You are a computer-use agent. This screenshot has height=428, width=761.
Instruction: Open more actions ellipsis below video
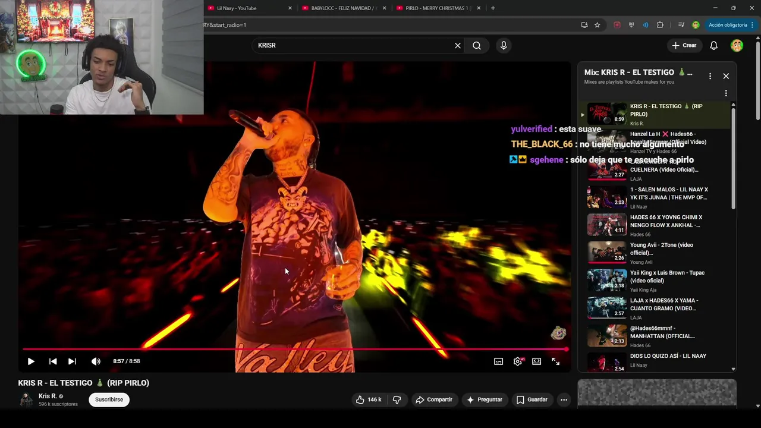pos(564,399)
